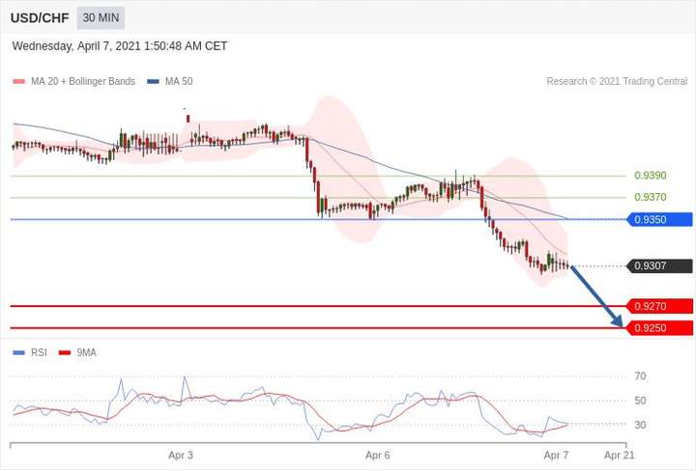
Task: Click the 9MA legend label
Action: coord(87,352)
